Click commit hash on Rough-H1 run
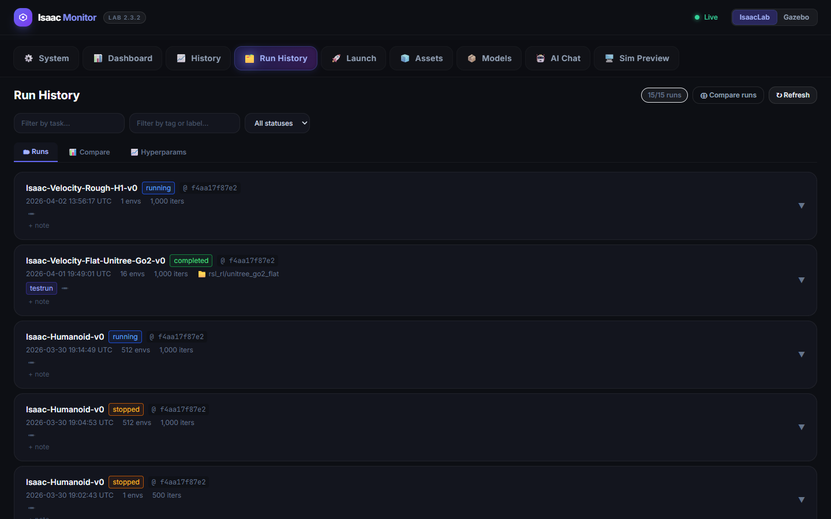Image resolution: width=831 pixels, height=519 pixels. point(210,188)
